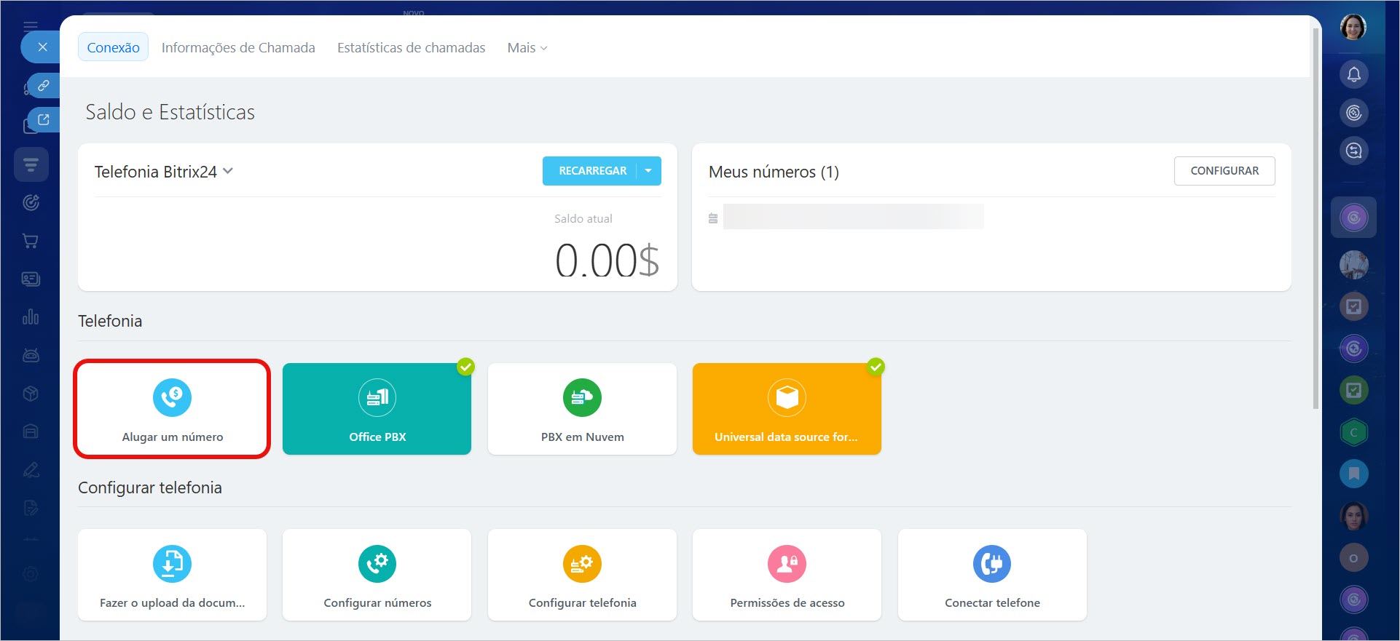Open the Office PBX tile
The image size is (1400, 641).
click(x=377, y=409)
